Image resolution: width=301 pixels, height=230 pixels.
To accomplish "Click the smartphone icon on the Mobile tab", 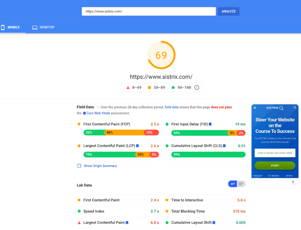I will 3,27.
